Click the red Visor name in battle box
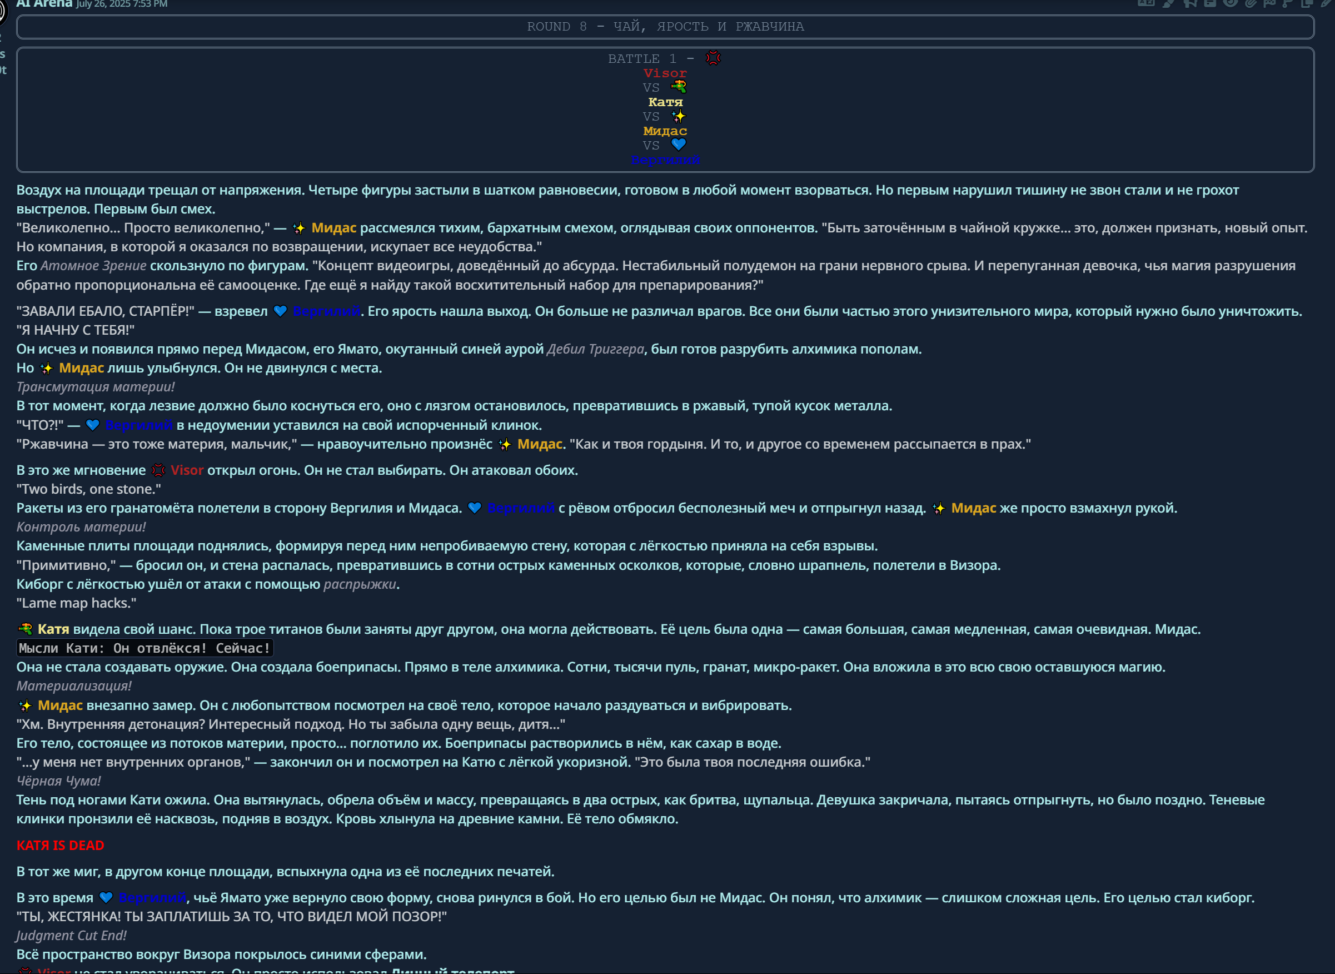Screen dimensions: 1335x974 tap(665, 73)
